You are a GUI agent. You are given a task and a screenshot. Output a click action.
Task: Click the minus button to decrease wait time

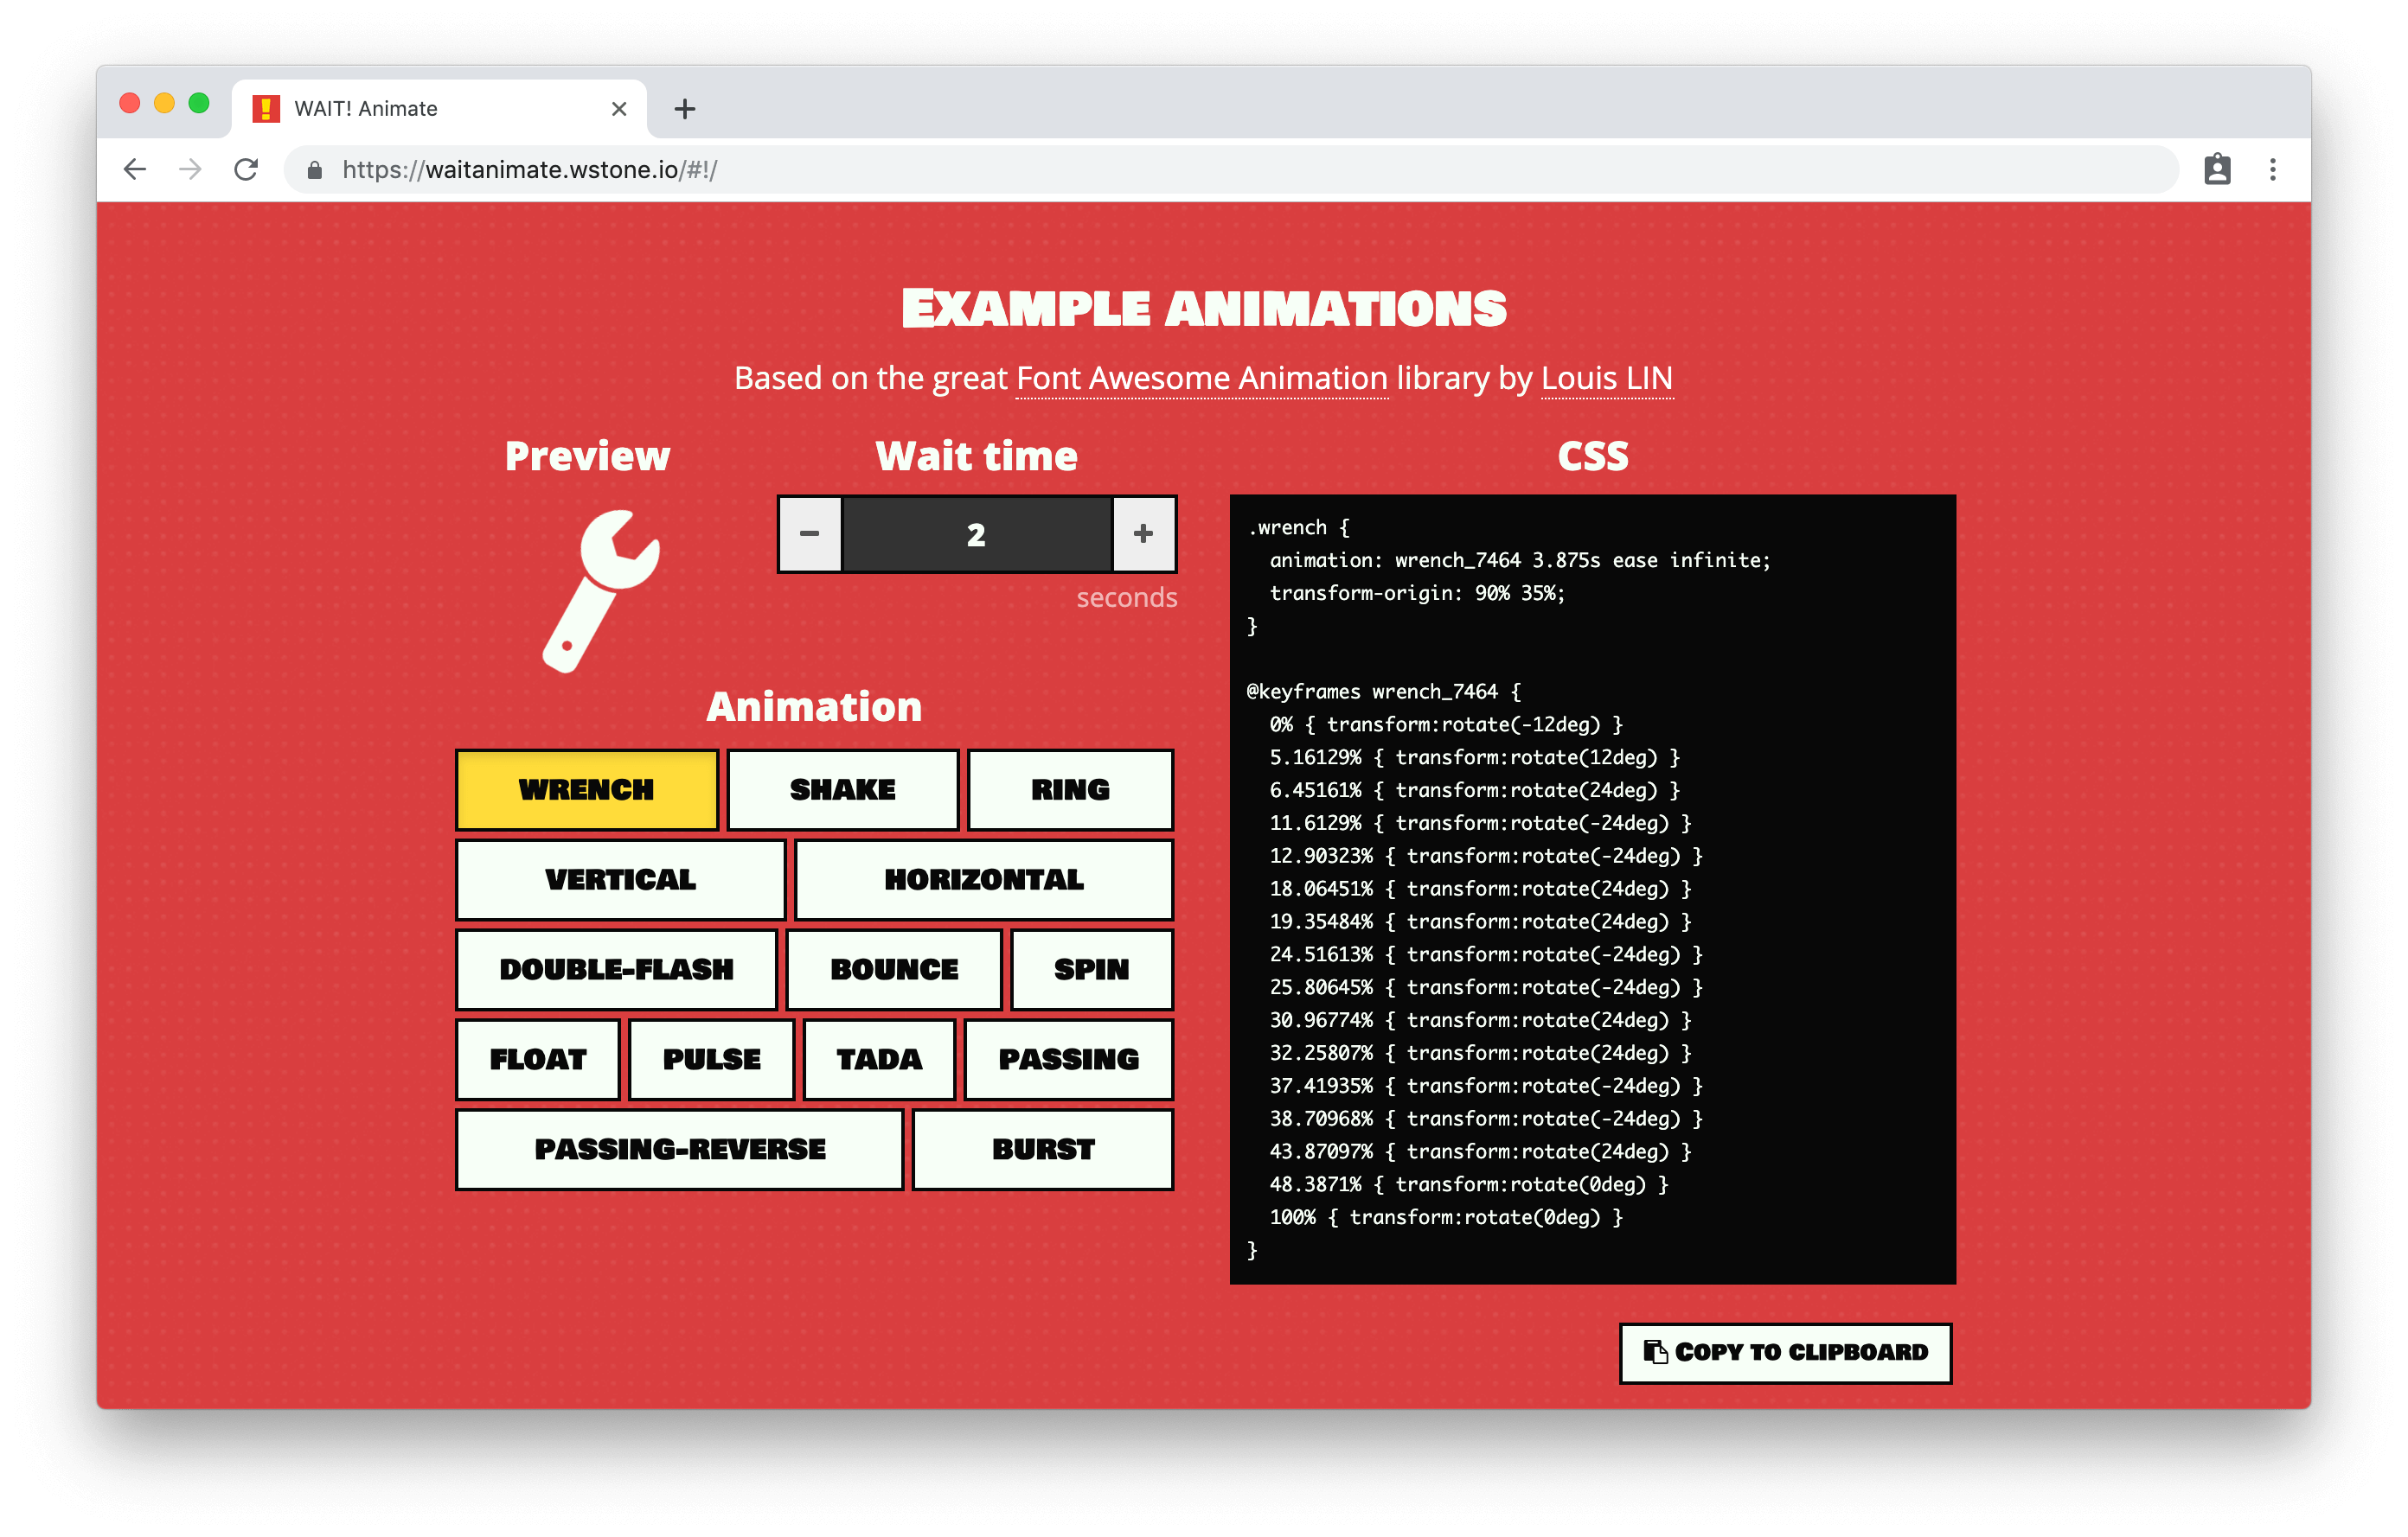tap(805, 535)
